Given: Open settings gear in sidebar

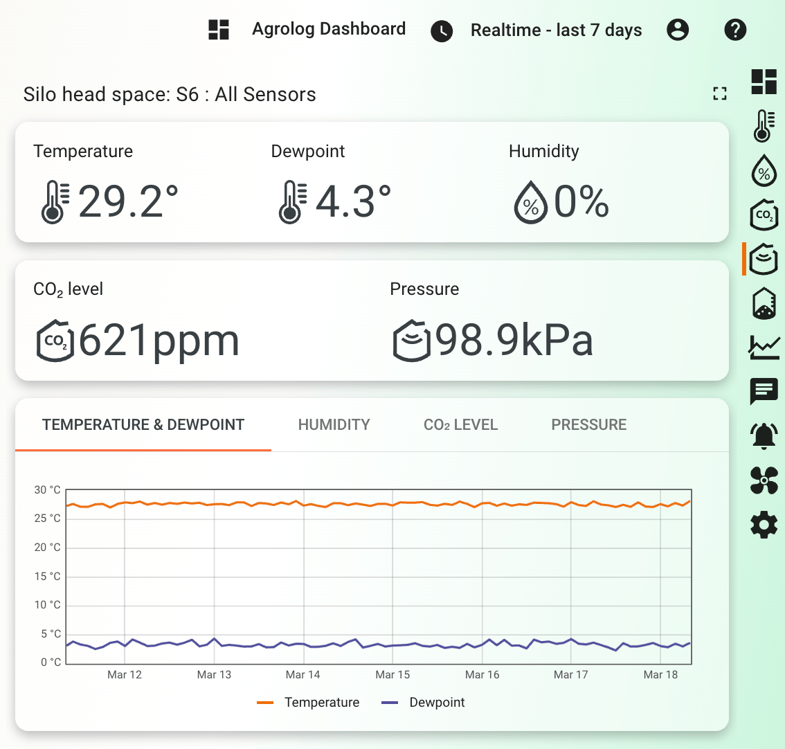Looking at the screenshot, I should coord(764,525).
